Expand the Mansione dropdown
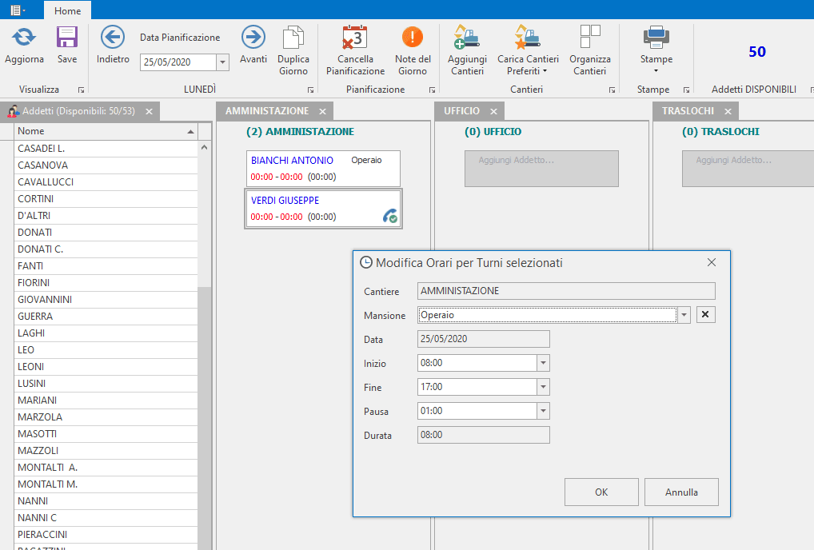This screenshot has height=550, width=814. (x=684, y=315)
